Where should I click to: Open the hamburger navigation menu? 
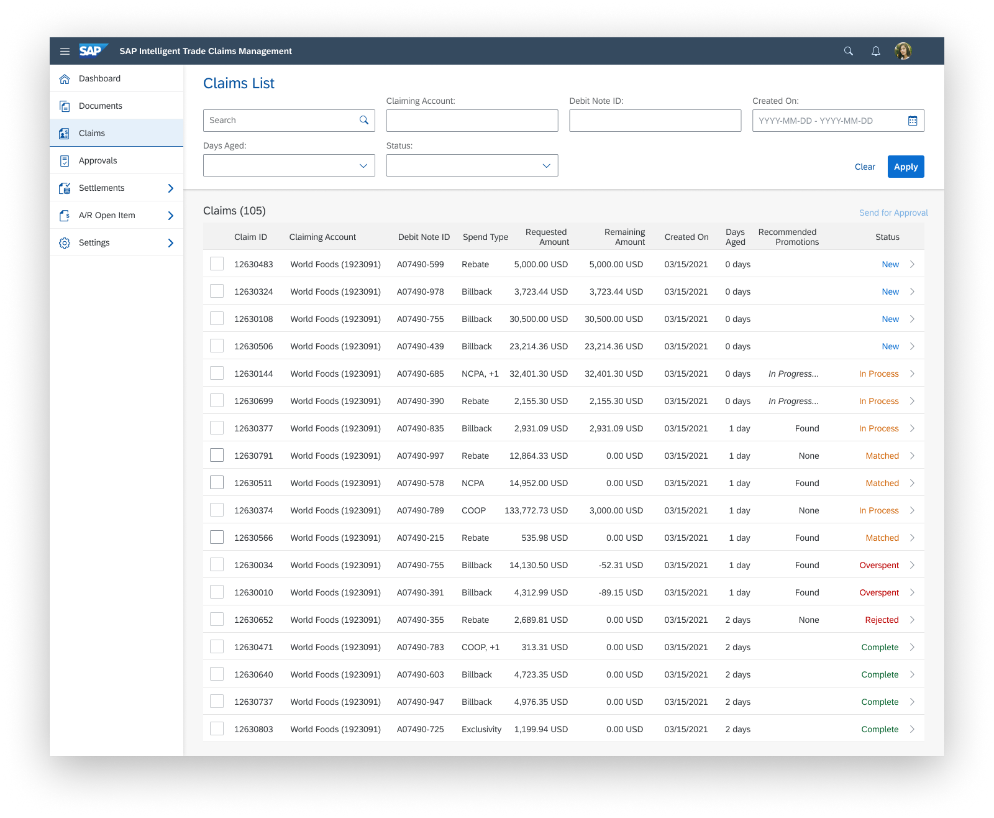pos(65,51)
